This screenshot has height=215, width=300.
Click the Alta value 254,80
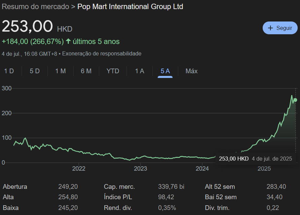click(x=68, y=197)
